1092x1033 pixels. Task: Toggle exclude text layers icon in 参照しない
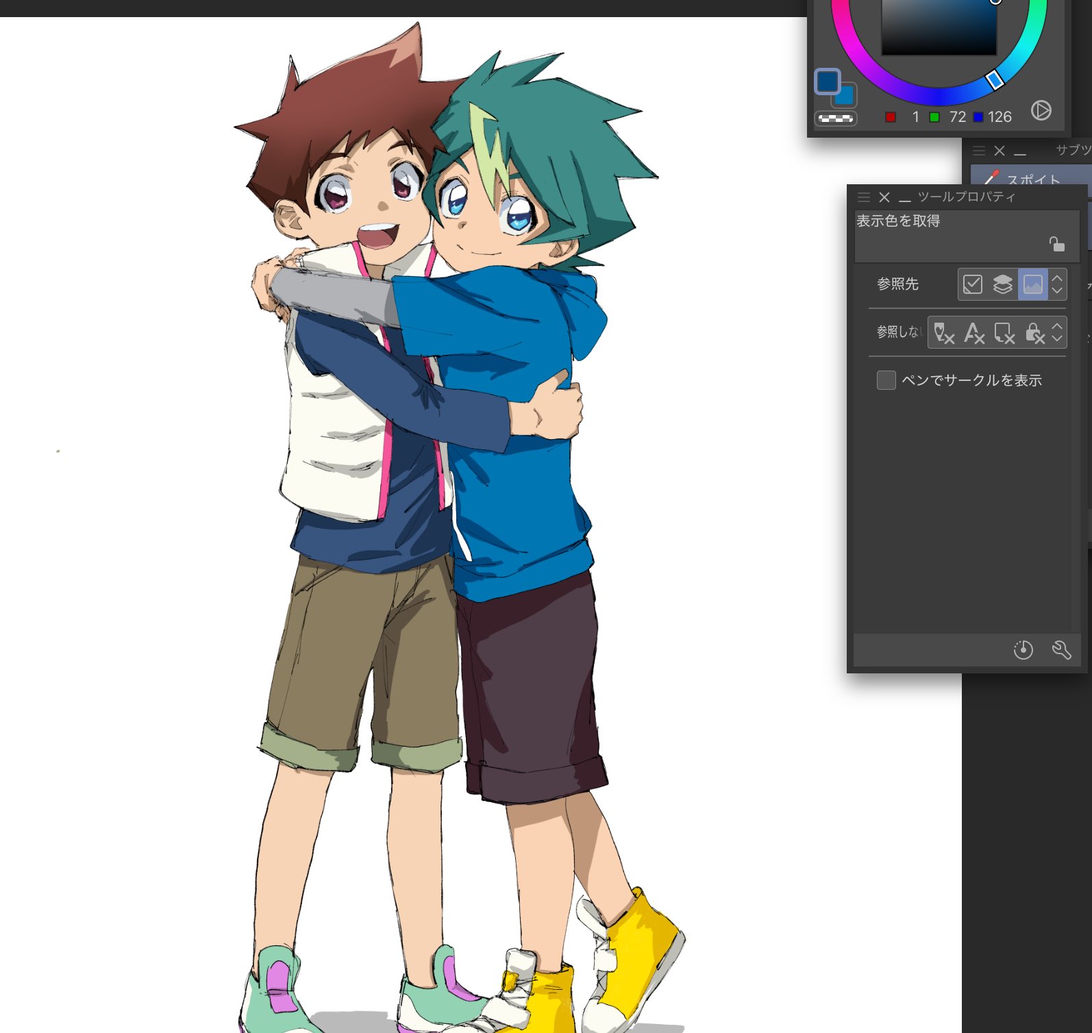coord(973,332)
